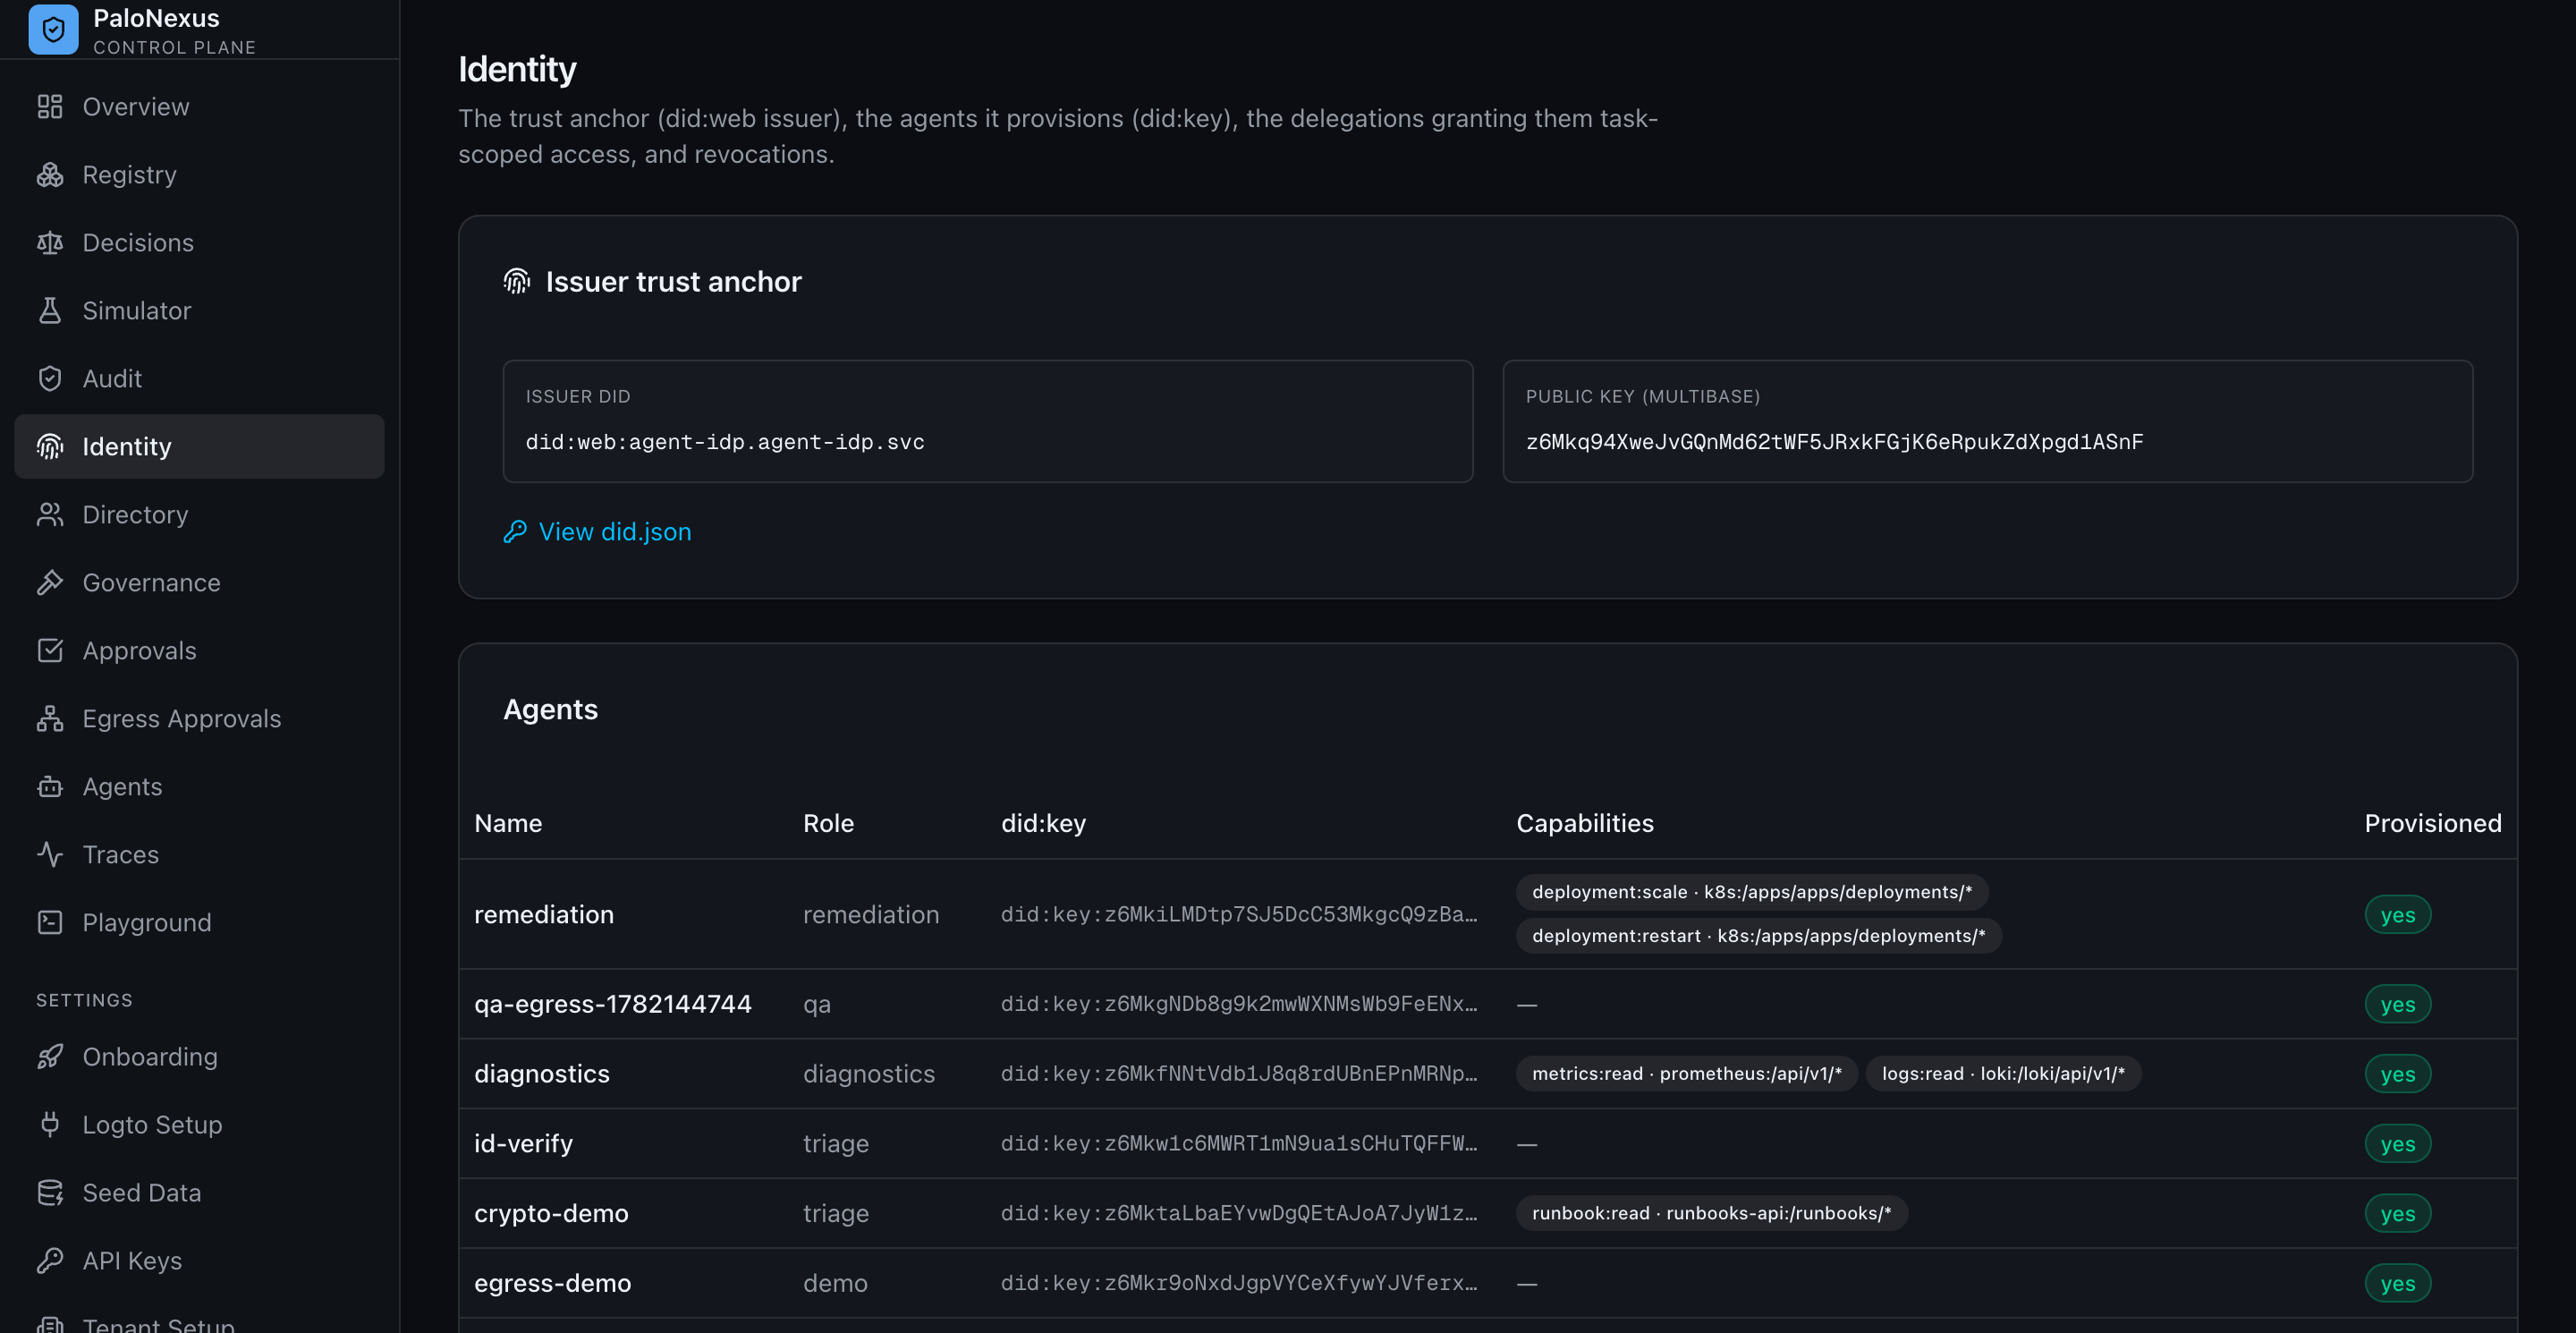
Task: Open the Overview page
Action: 199,107
